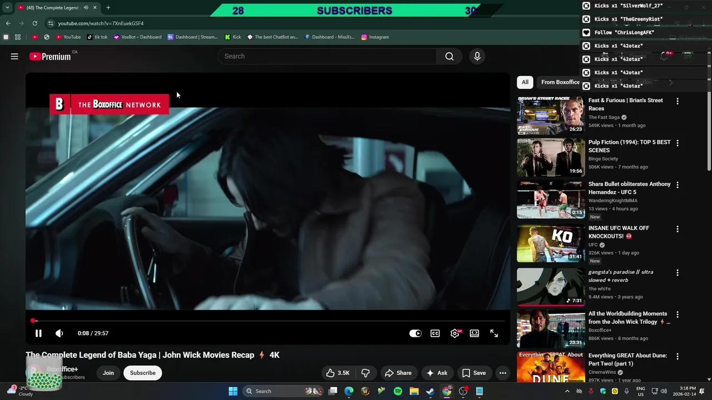Like the video with 3.5K likes
The image size is (712, 400).
pyautogui.click(x=338, y=373)
